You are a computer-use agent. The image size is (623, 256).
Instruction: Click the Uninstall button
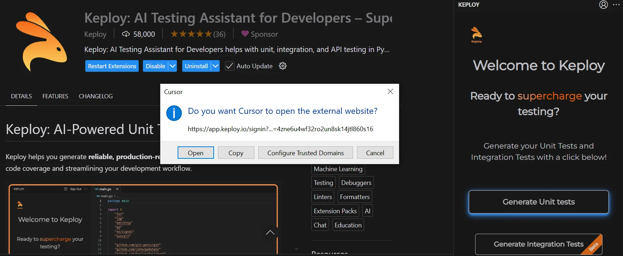[x=196, y=66]
